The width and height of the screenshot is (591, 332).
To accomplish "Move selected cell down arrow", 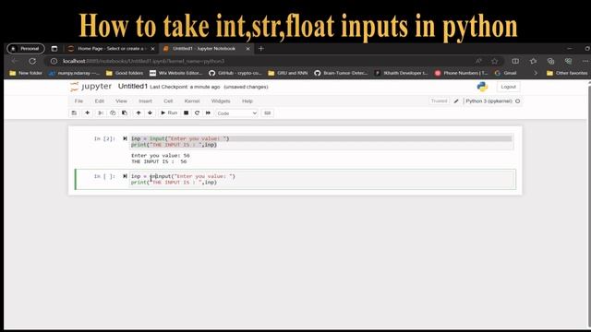I will [x=150, y=113].
